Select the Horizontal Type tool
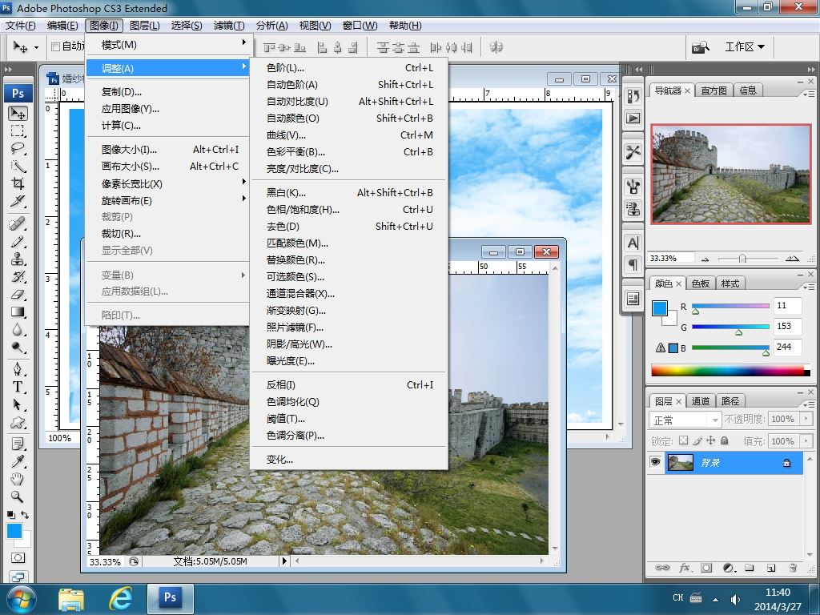Screen dimensions: 820x615 18,387
